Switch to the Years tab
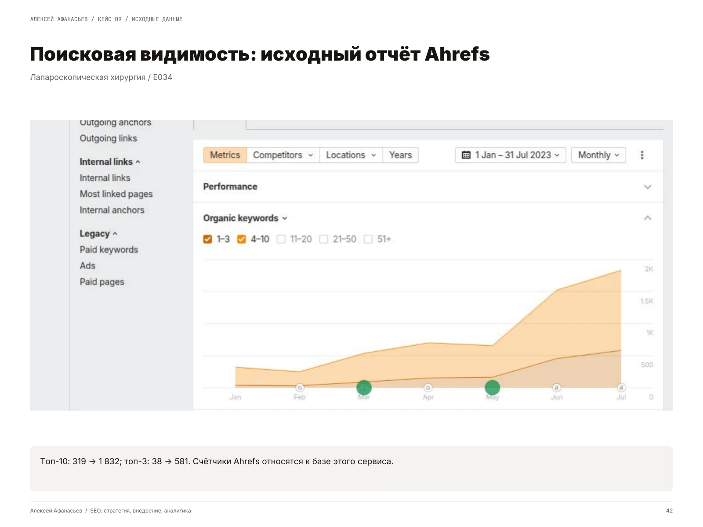This screenshot has height=527, width=703. 400,155
